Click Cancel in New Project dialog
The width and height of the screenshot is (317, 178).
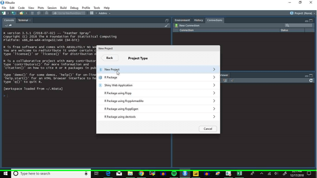click(x=208, y=129)
